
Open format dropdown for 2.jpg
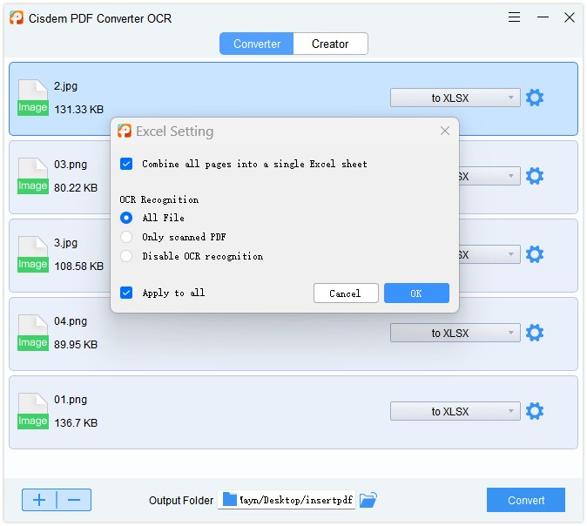point(455,98)
